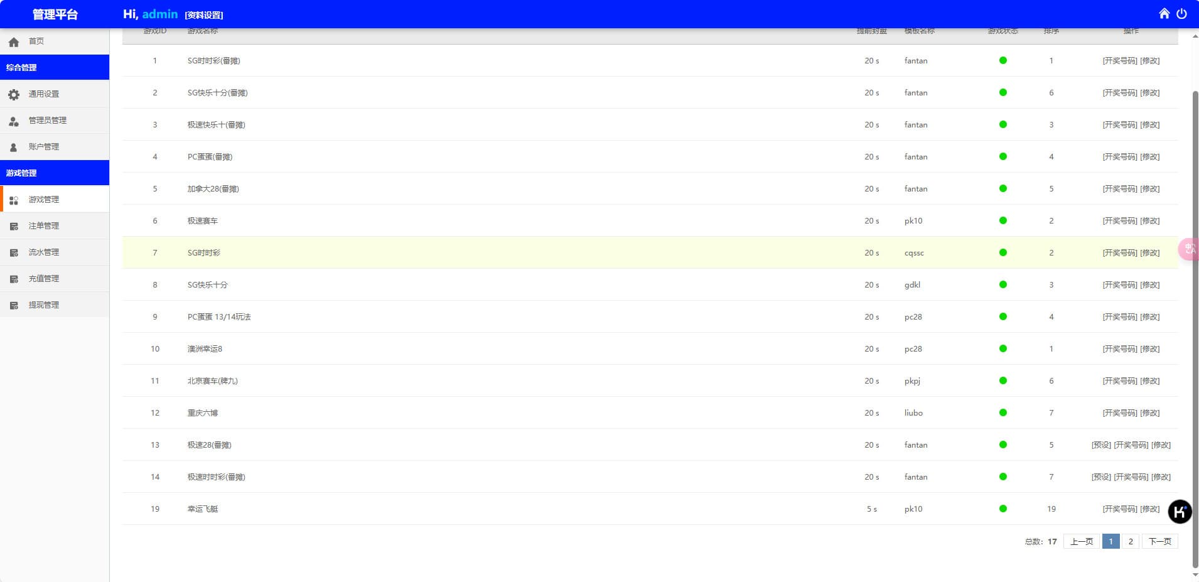
Task: Click the power logout icon
Action: (x=1181, y=13)
